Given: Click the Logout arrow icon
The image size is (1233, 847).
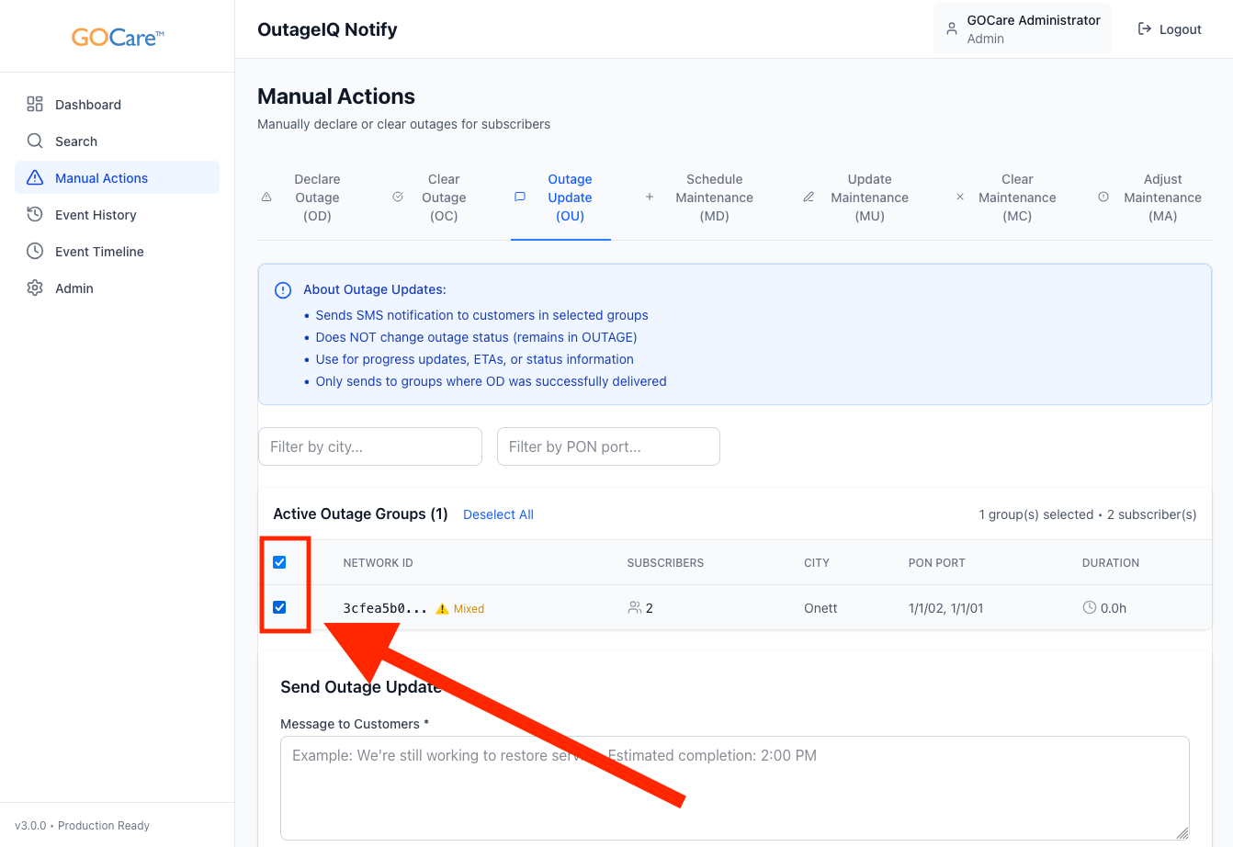Looking at the screenshot, I should pos(1145,29).
